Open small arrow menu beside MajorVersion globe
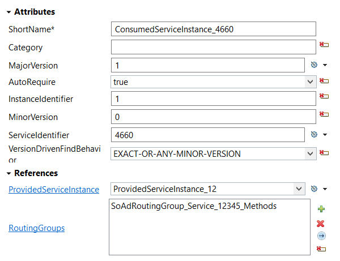The image size is (340, 261). [325, 65]
